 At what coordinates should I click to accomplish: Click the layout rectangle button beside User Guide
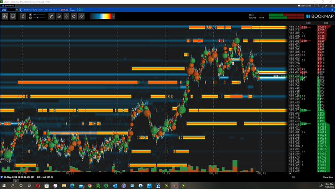(x=316, y=6)
